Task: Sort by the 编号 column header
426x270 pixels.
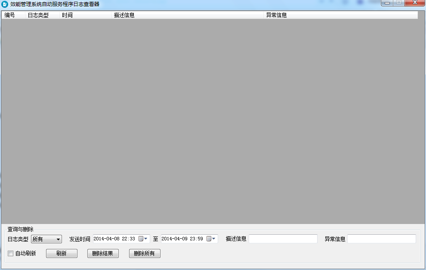Action: pyautogui.click(x=13, y=15)
